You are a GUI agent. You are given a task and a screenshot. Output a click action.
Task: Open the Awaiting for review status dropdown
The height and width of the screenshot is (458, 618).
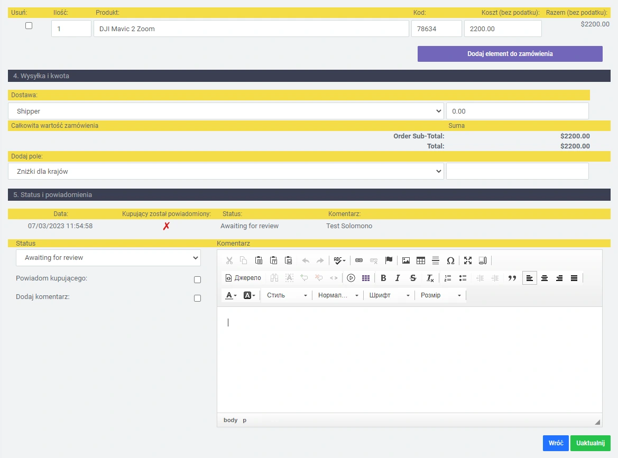tap(108, 258)
